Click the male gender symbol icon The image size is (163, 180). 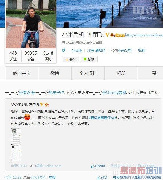pyautogui.click(x=64, y=50)
